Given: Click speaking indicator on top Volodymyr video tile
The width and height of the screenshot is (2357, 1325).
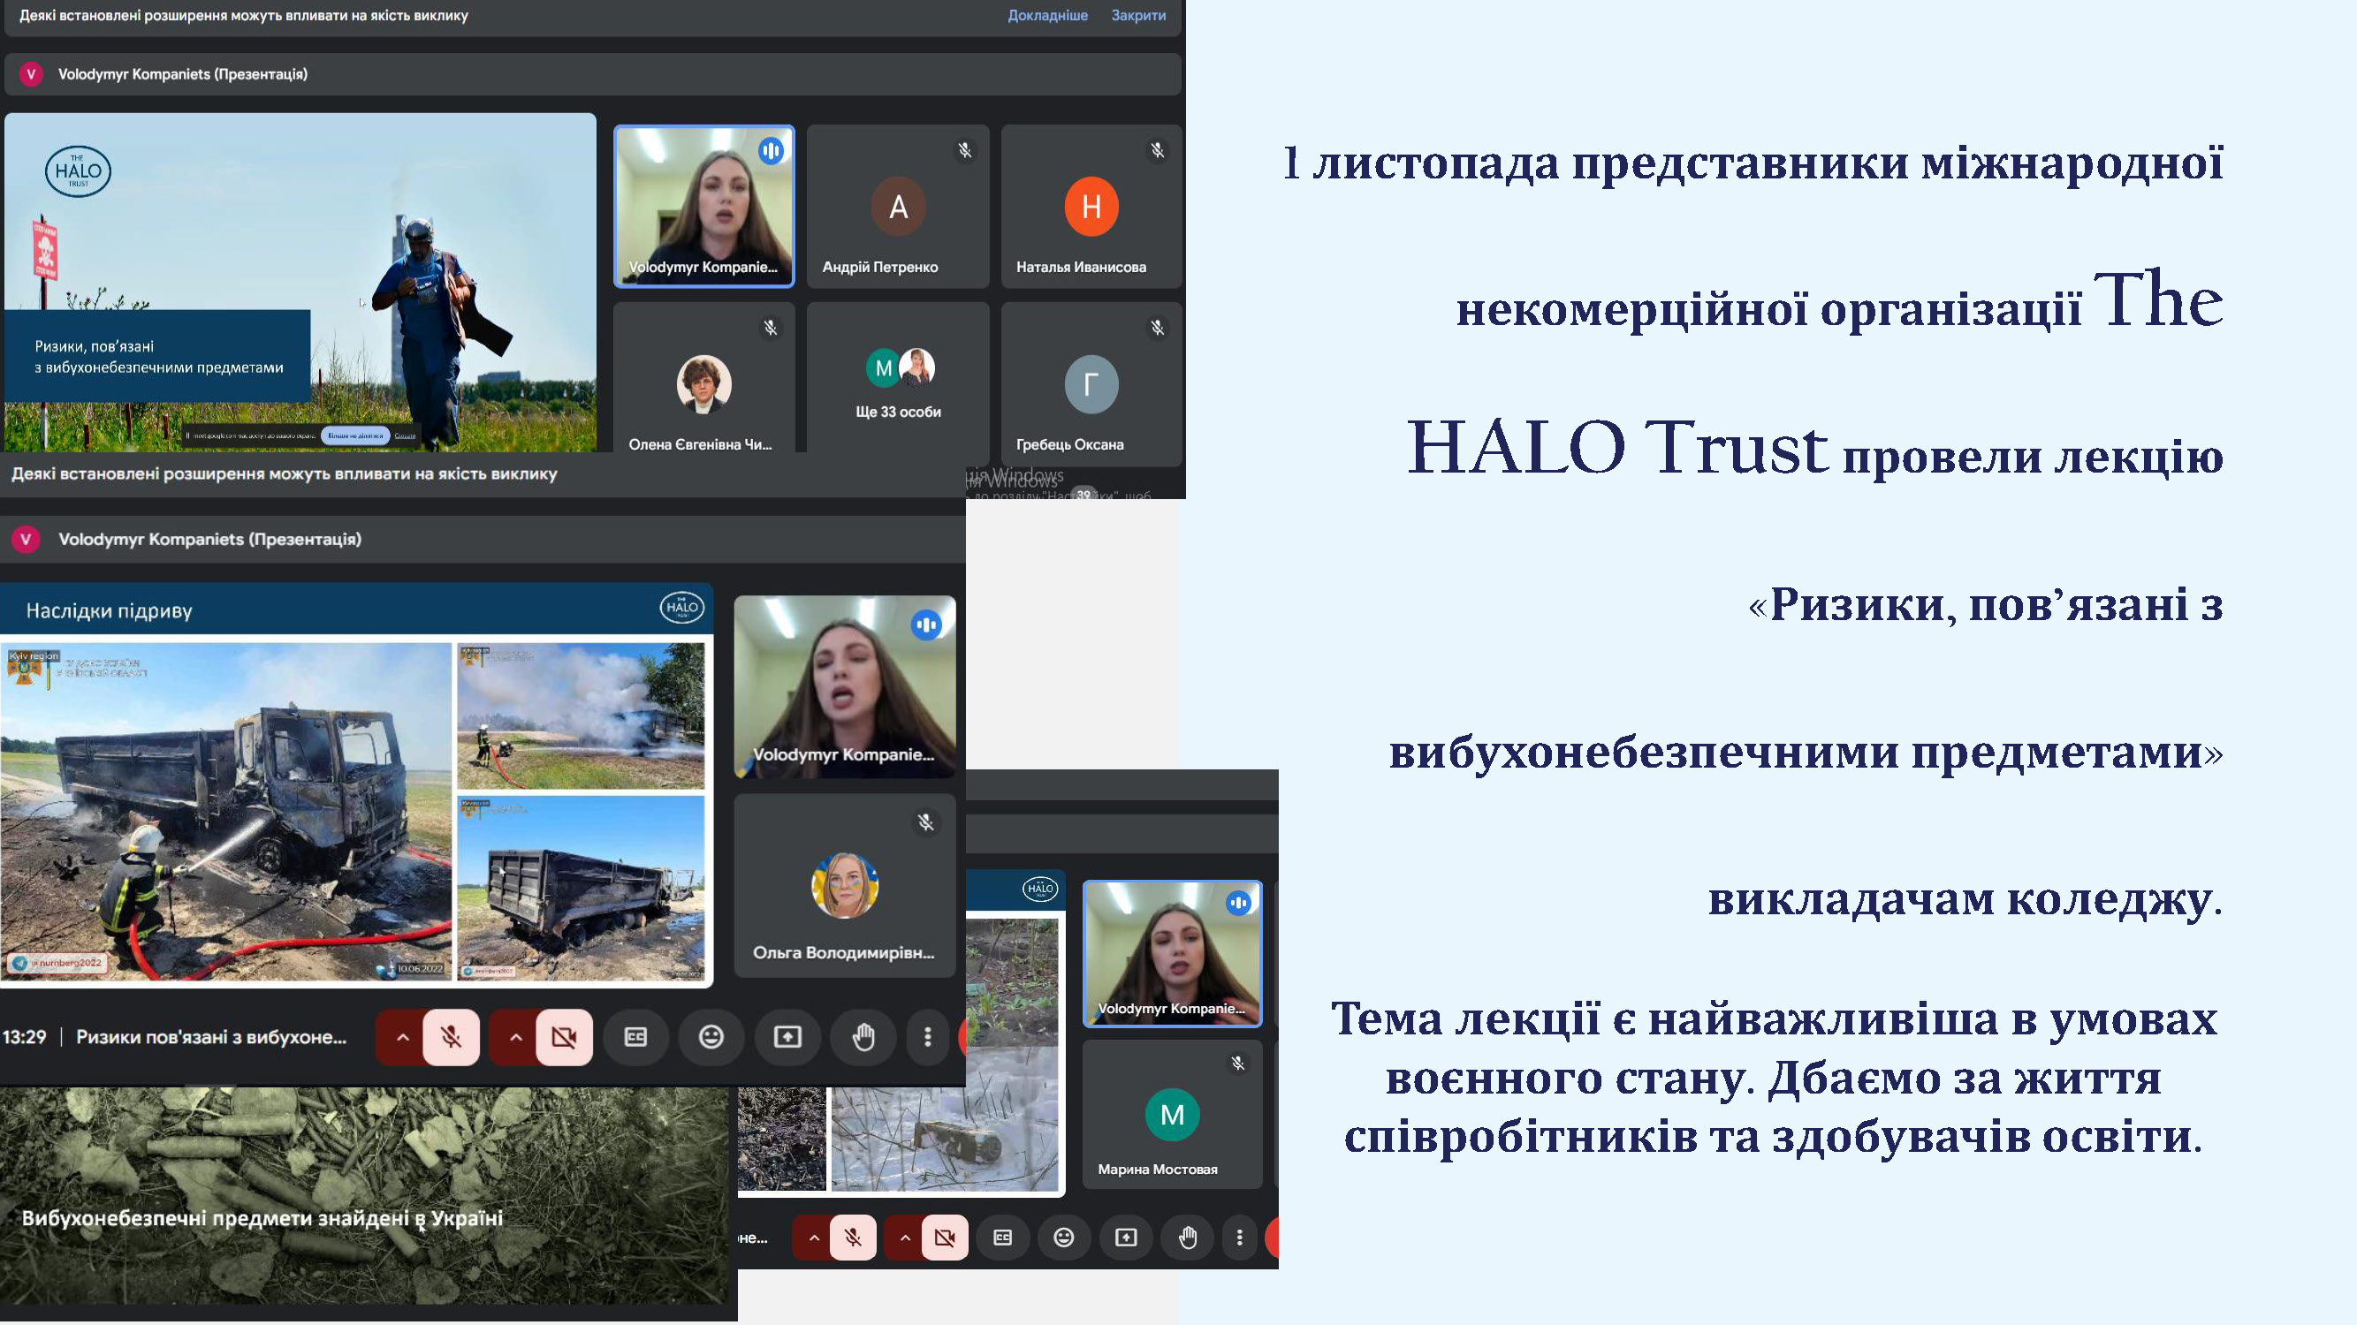Looking at the screenshot, I should 772,151.
